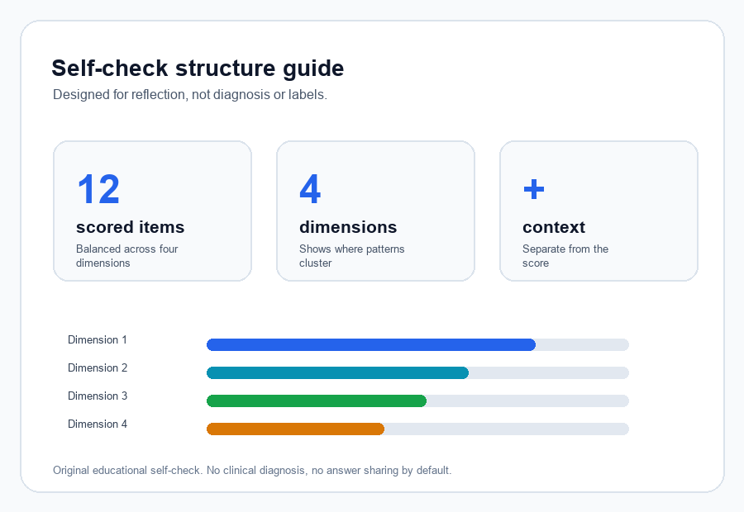Click the green Dimension 3 progress bar
744x512 pixels.
pyautogui.click(x=317, y=401)
